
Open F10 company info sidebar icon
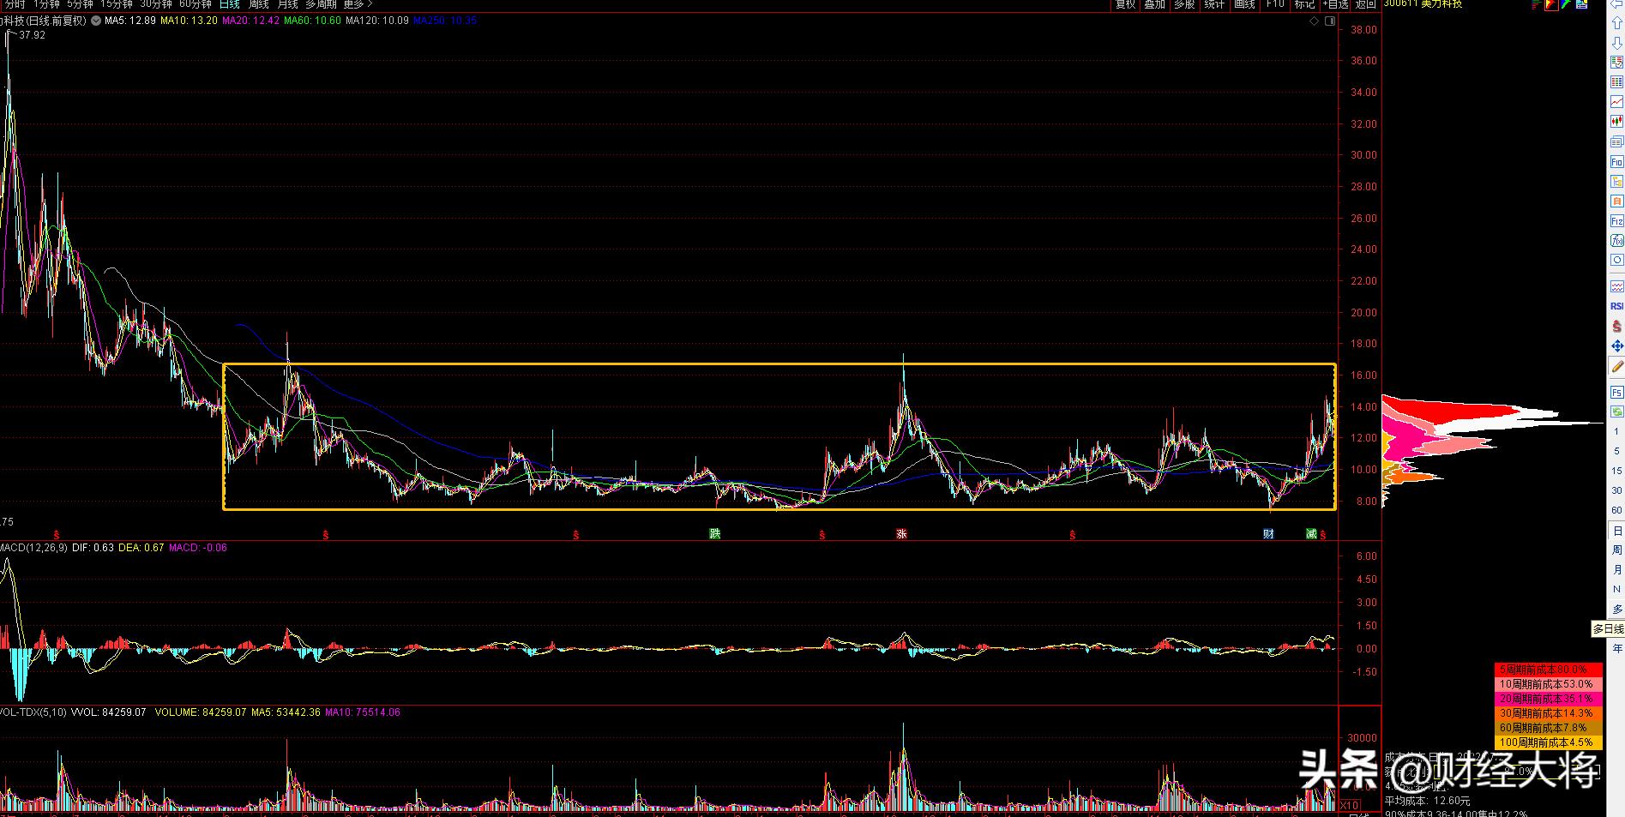tap(1616, 162)
